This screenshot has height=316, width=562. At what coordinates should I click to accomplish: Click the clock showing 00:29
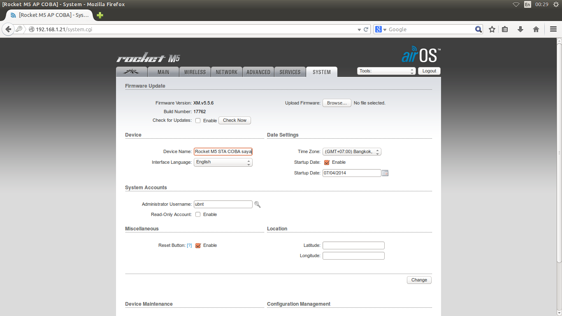[x=541, y=5]
